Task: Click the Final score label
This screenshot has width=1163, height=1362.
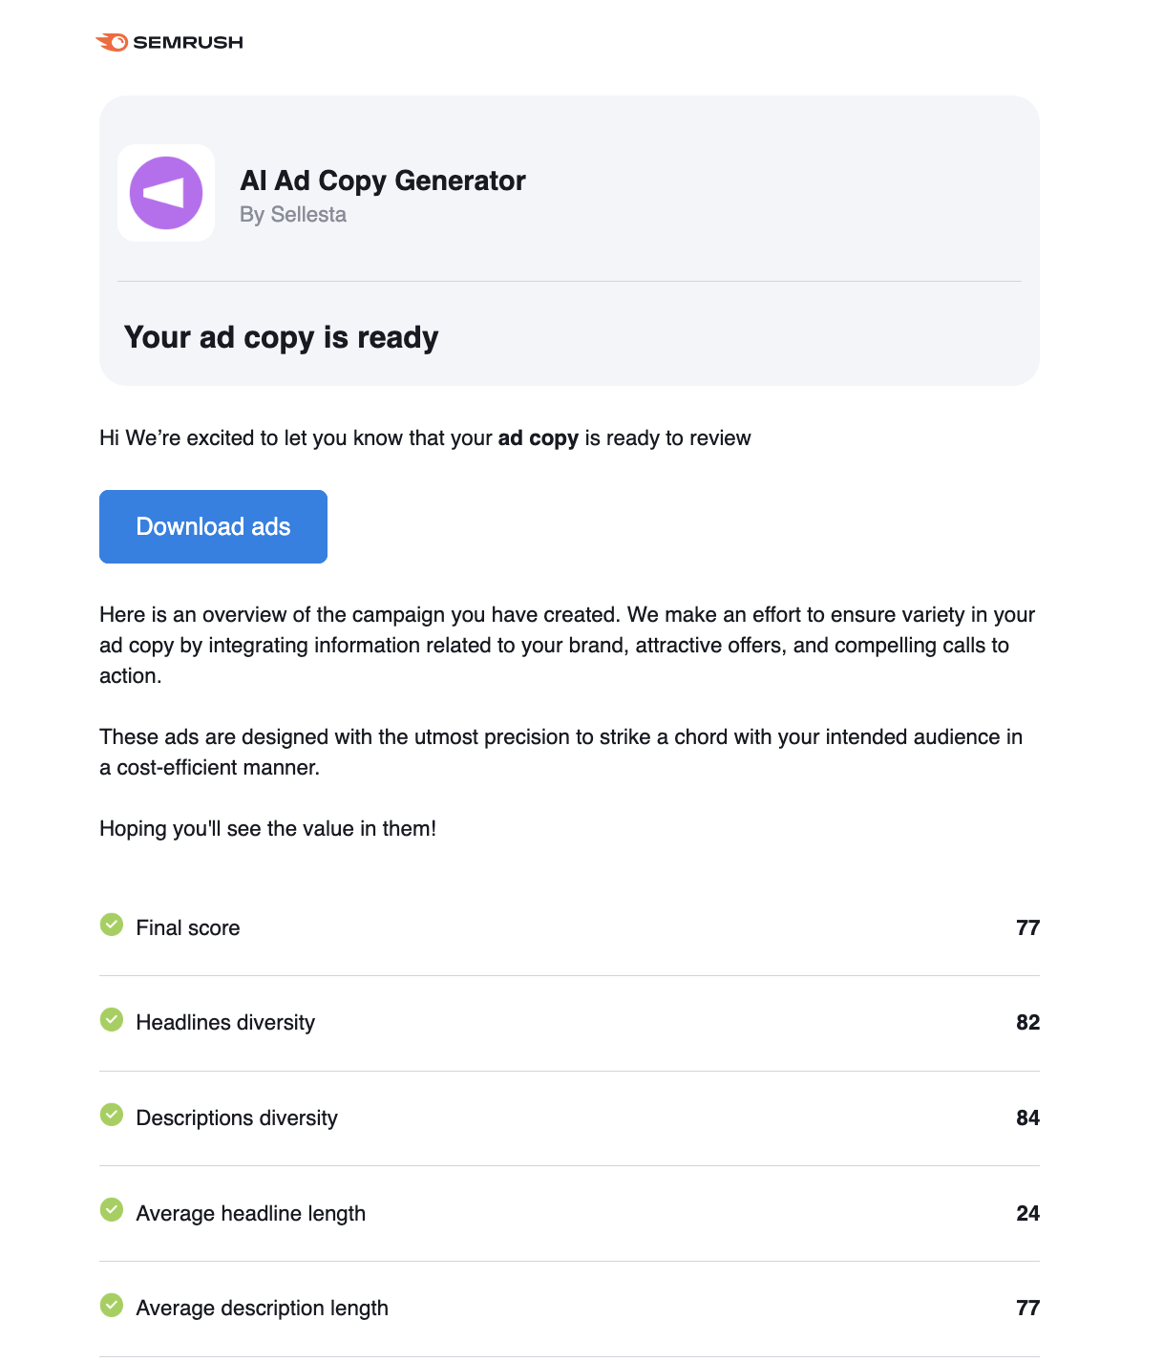Action: coord(188,928)
